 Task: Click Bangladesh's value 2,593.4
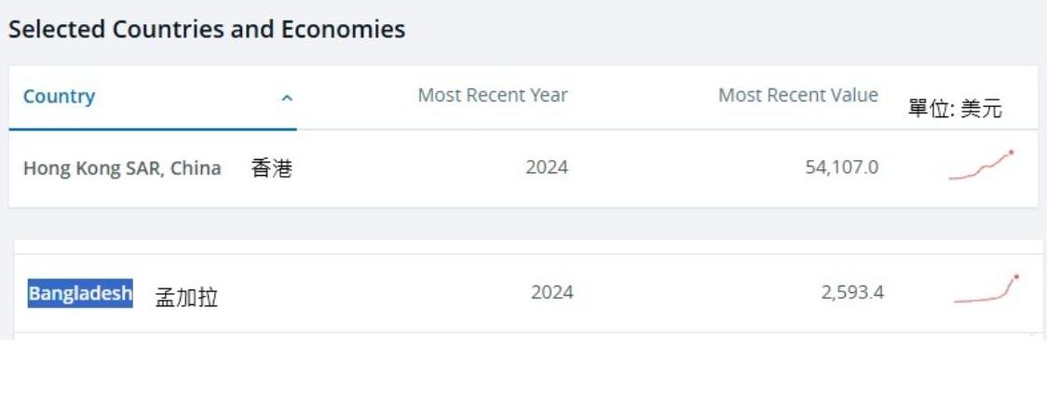[x=852, y=292]
